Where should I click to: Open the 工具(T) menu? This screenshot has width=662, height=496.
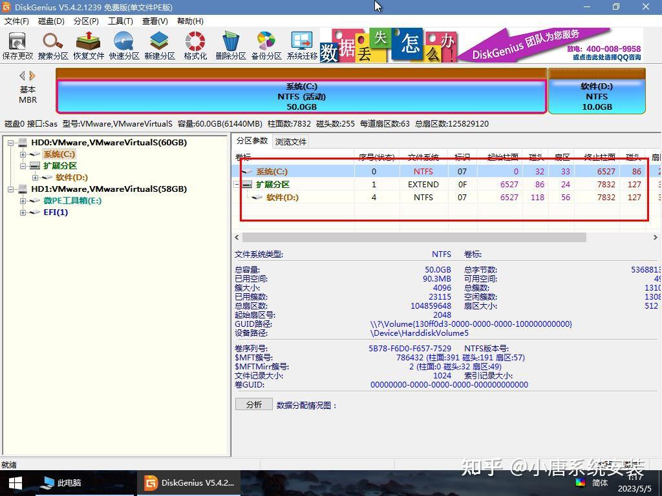(x=120, y=21)
